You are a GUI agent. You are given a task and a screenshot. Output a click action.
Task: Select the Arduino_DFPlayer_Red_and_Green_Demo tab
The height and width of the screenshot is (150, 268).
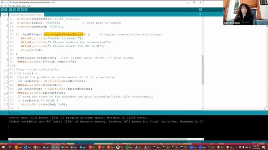coord(27,15)
